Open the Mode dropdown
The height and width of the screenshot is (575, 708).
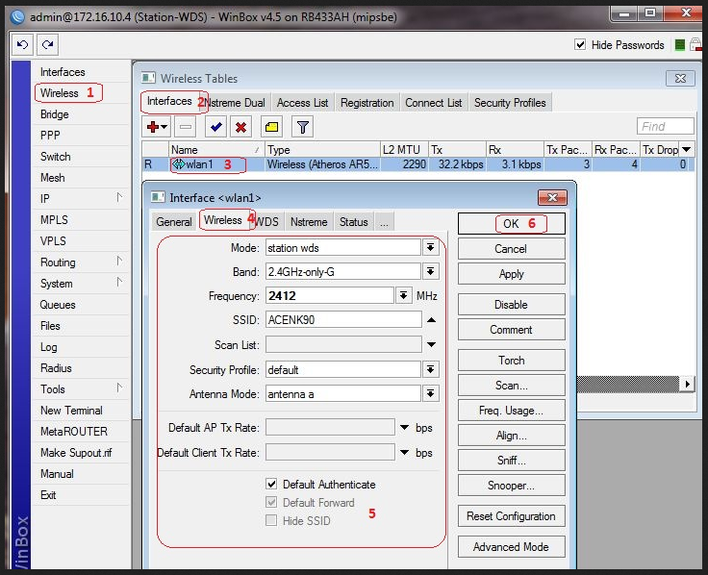(x=431, y=247)
